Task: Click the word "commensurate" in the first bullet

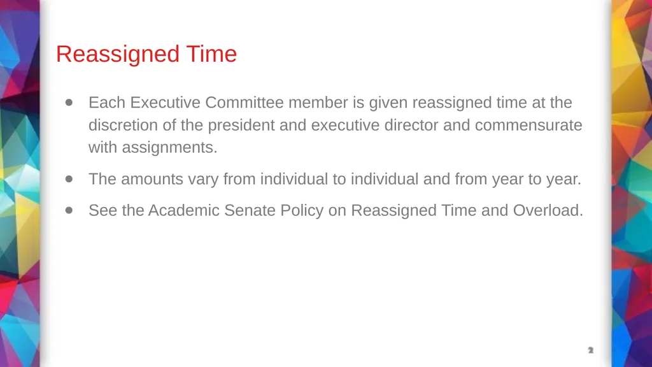Action: coord(528,125)
